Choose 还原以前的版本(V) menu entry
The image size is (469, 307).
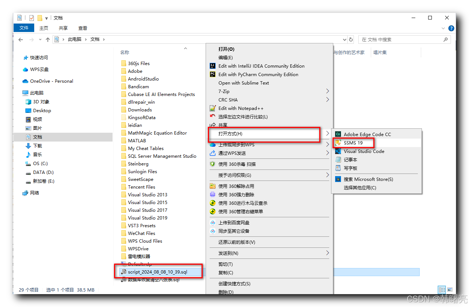tap(237, 242)
